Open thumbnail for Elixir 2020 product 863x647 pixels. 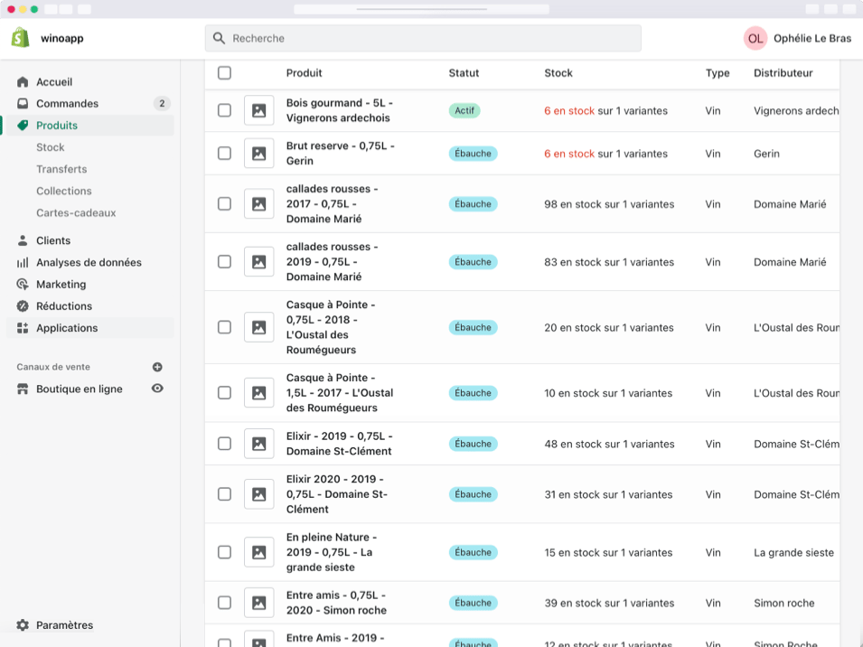[259, 494]
